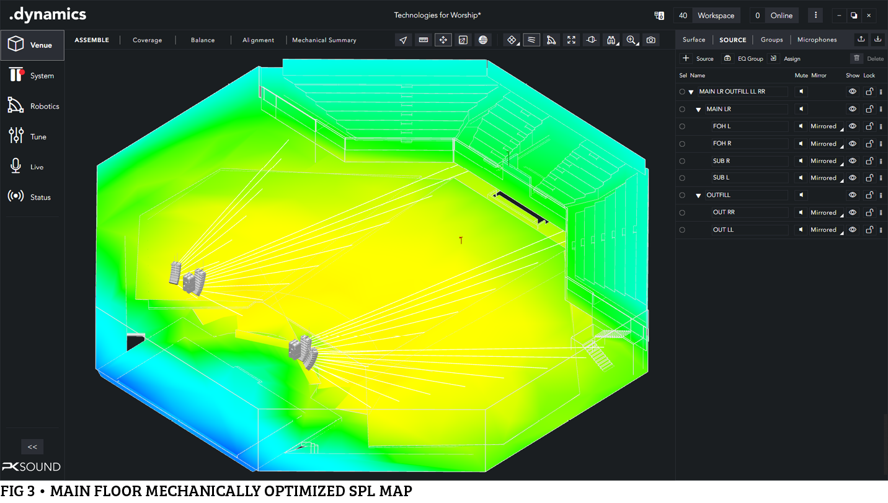Select the FOH R radio button
Viewport: 888px width, 503px height.
coord(682,144)
